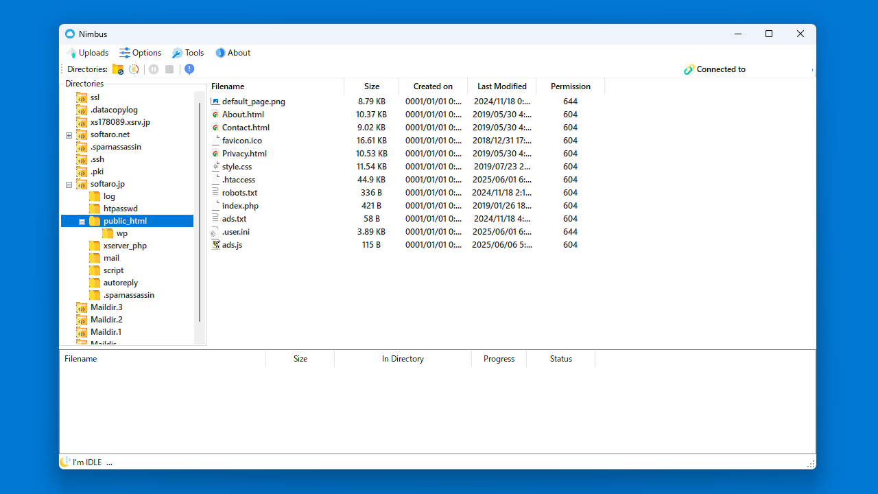Viewport: 878px width, 494px height.
Task: Click the Chrome icon beside Contact.html
Action: point(215,128)
